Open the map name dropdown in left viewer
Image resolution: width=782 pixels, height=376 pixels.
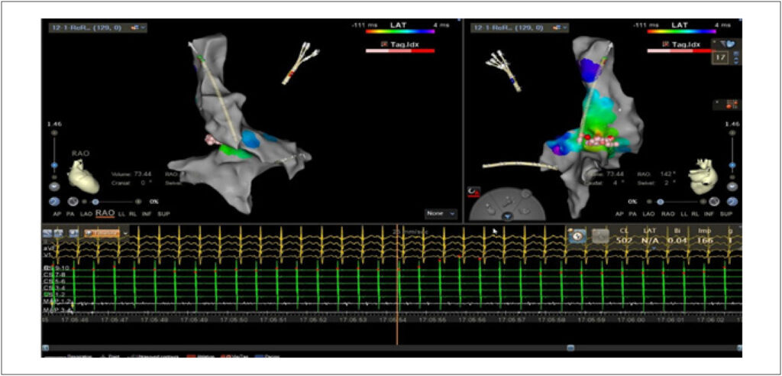pyautogui.click(x=97, y=28)
